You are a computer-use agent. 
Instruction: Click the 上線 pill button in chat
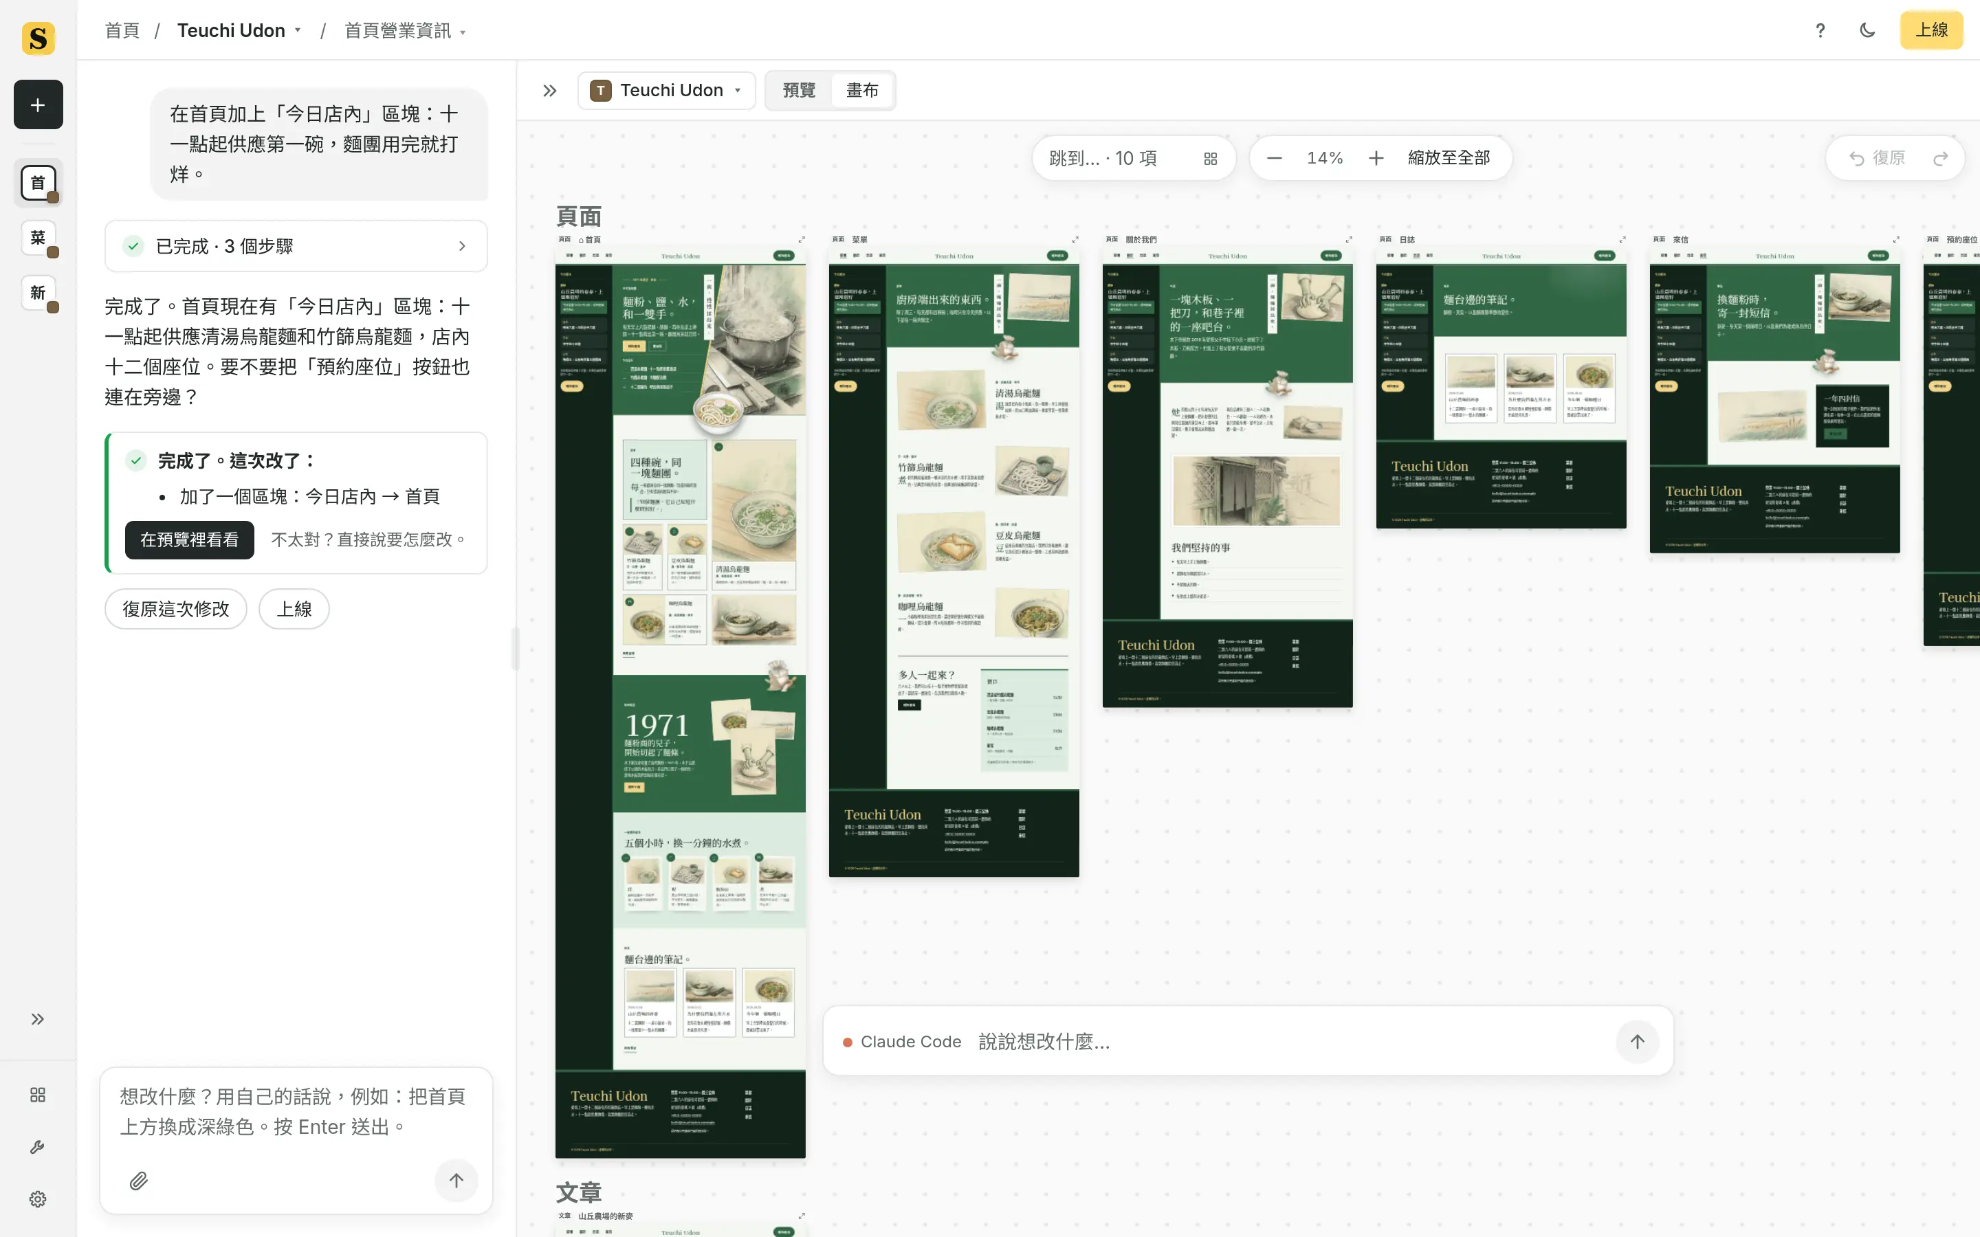pos(294,609)
